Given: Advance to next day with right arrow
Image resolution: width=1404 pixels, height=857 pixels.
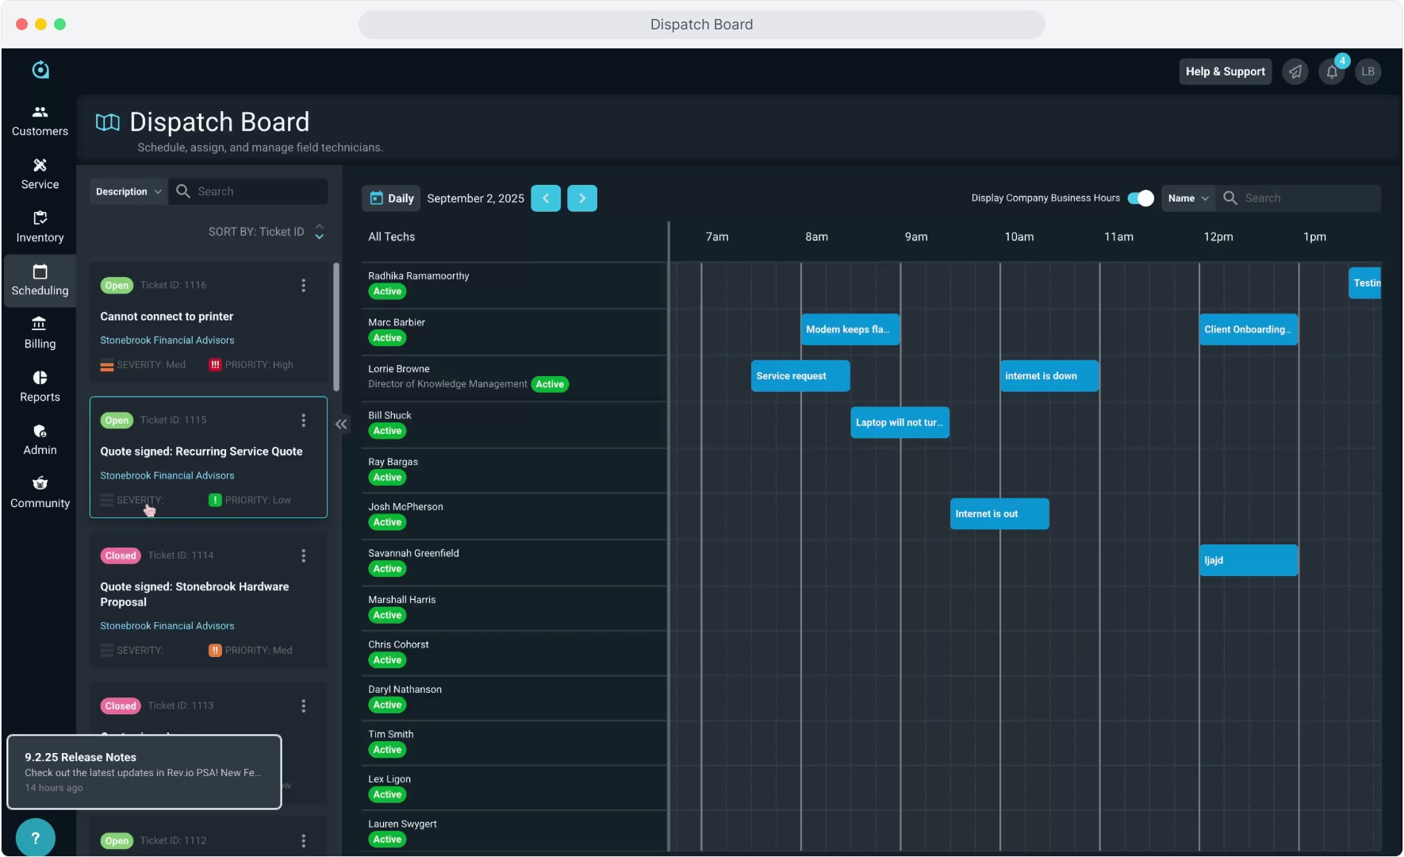Looking at the screenshot, I should (582, 198).
